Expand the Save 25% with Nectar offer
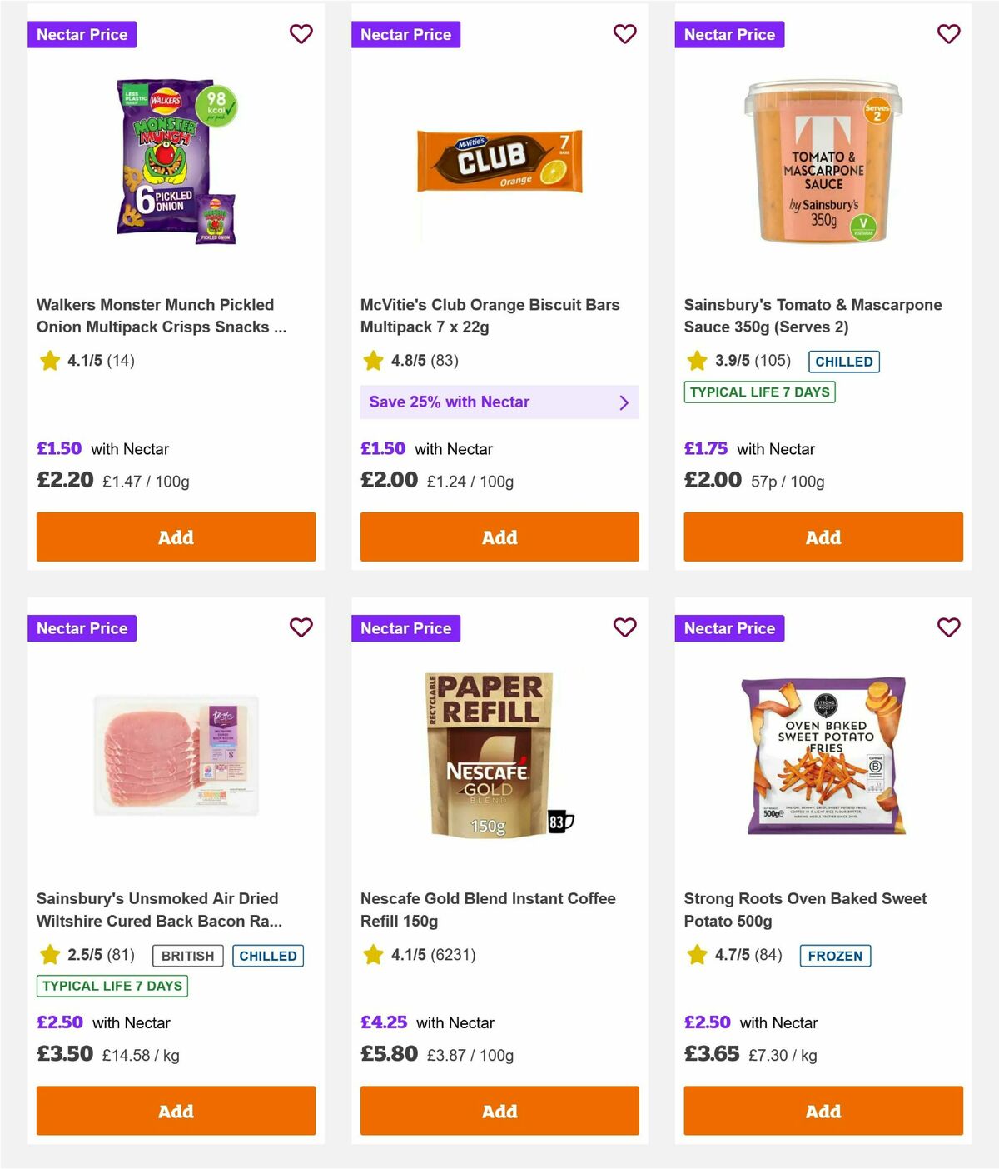The width and height of the screenshot is (999, 1169). pos(499,402)
